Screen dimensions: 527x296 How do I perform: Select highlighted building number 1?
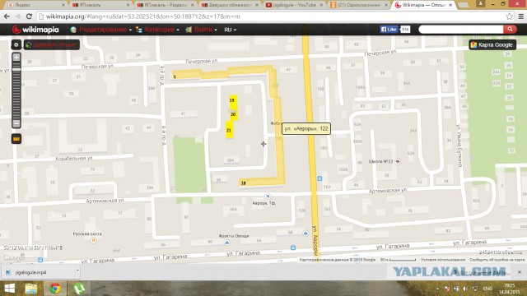(x=175, y=76)
